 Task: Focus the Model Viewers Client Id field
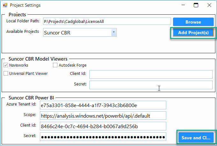pyautogui.click(x=151, y=74)
